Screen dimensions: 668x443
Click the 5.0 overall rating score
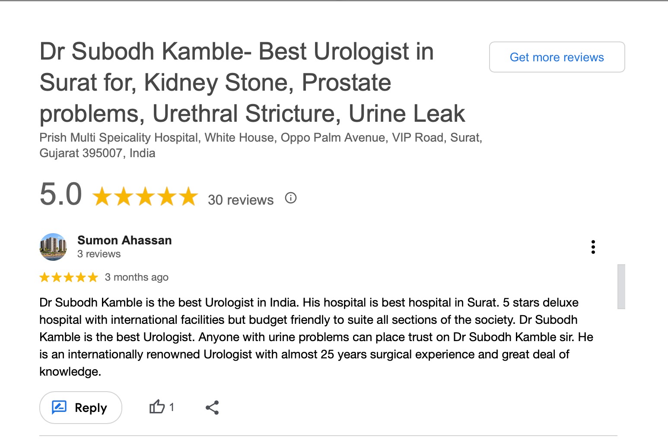click(x=61, y=194)
